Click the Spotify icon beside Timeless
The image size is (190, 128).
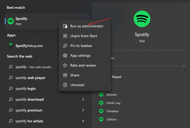click(x=101, y=111)
